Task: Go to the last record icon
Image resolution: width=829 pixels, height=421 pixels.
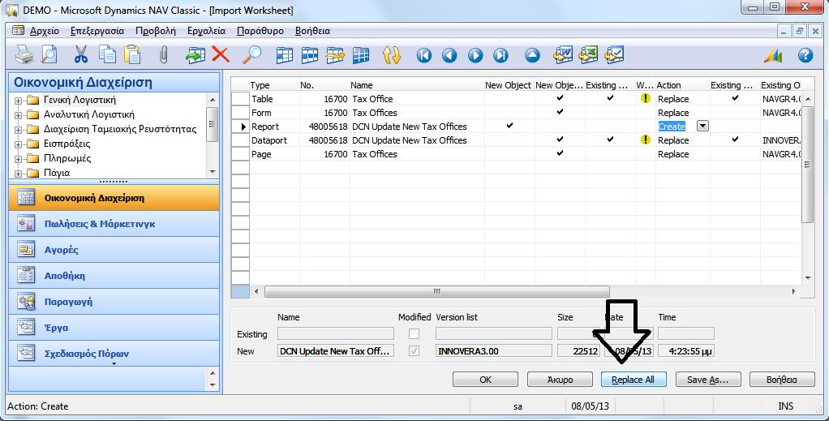Action: [x=500, y=55]
